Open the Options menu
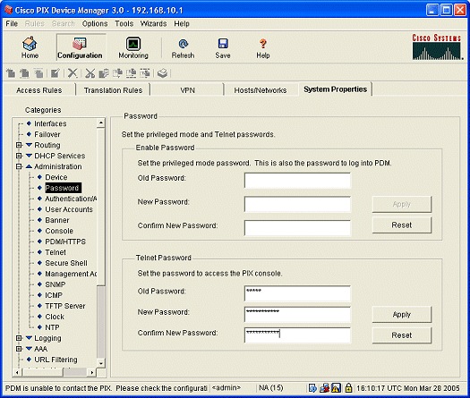The image size is (470, 398). click(95, 23)
